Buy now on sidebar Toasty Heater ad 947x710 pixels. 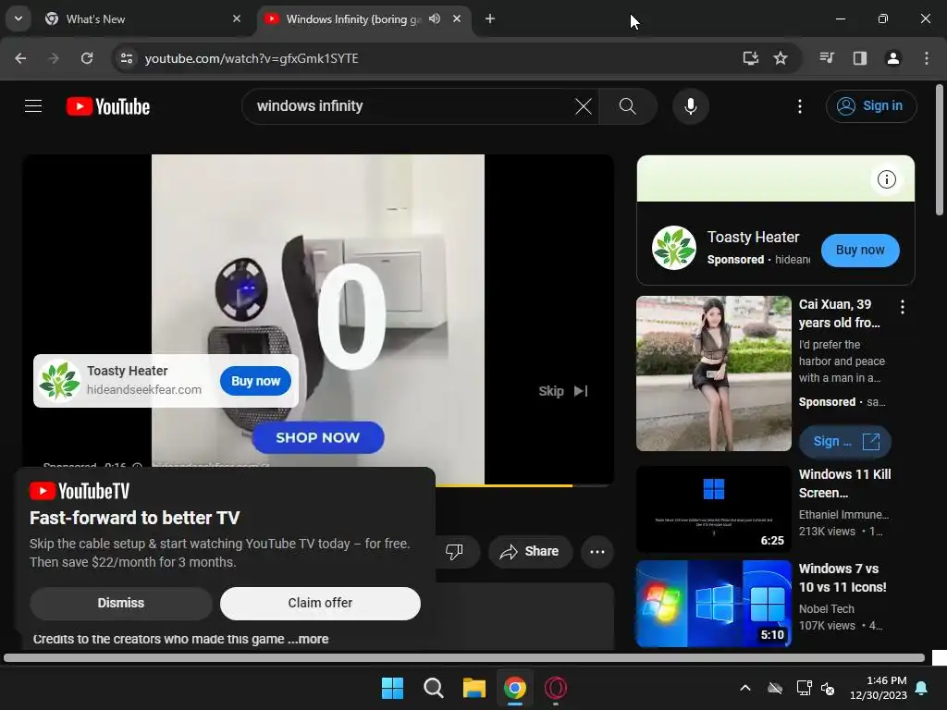point(860,250)
